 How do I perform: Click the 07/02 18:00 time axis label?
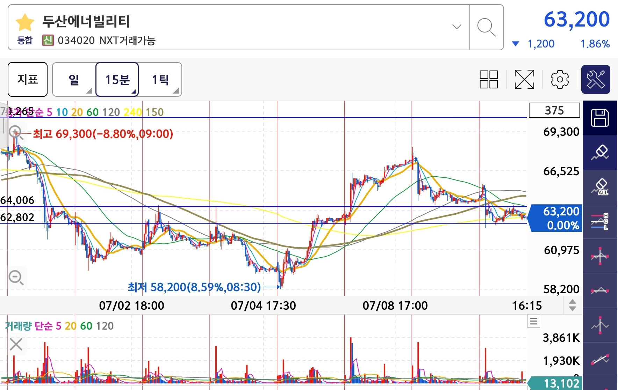(x=131, y=306)
